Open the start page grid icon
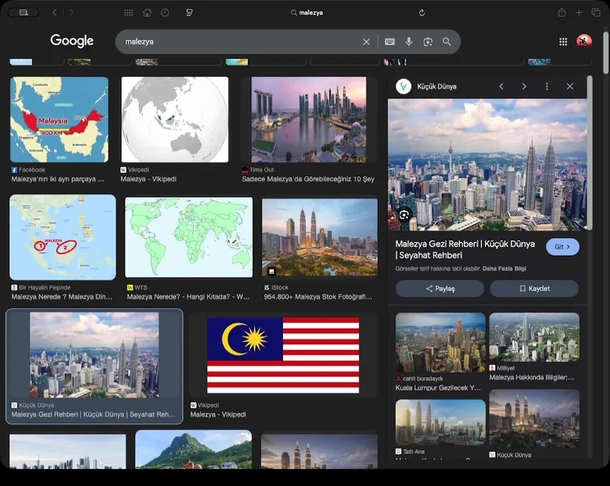The width and height of the screenshot is (610, 486). click(128, 12)
